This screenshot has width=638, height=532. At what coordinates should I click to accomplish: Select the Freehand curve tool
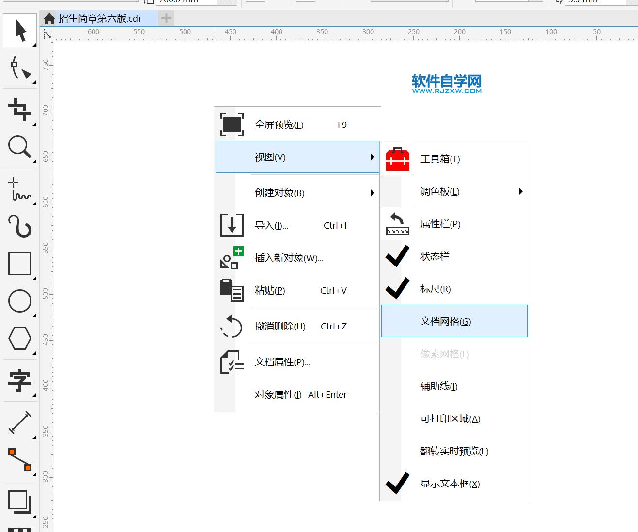click(x=20, y=189)
